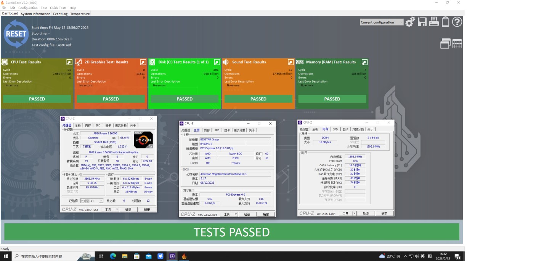Open notification center icon
Viewport: 544px width, 261px height.
[457, 256]
